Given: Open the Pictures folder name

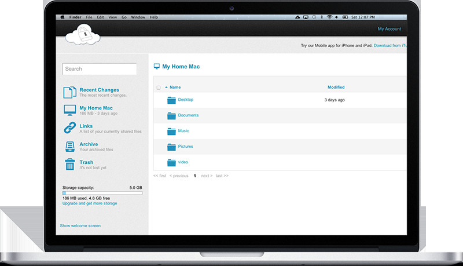Looking at the screenshot, I should point(185,146).
